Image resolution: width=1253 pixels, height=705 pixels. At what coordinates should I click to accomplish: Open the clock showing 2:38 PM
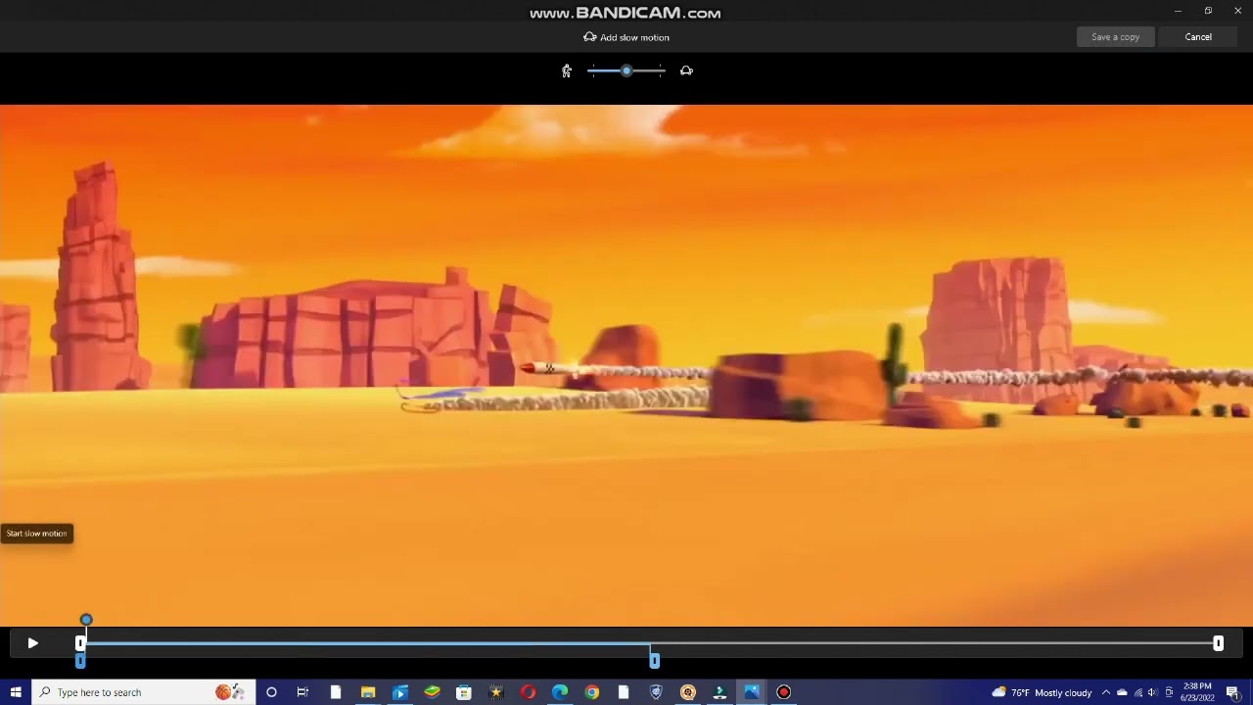point(1197,692)
